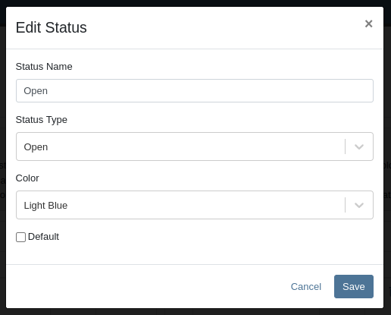Click the Open text in Status Name
Image resolution: width=391 pixels, height=315 pixels.
(x=36, y=91)
